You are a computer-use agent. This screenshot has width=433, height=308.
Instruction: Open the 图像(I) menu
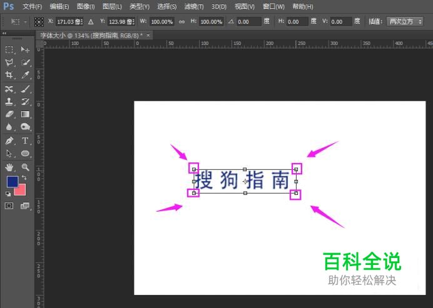(86, 6)
